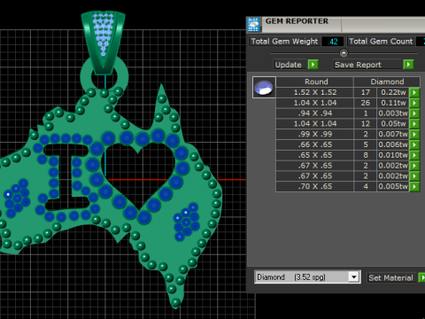Screen dimensions: 425x319
Task: Click the 0.003tw weight cell
Action: tap(393, 113)
